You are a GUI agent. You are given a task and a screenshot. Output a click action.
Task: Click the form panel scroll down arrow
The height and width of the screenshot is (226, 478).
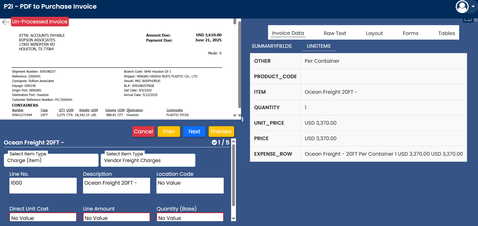click(x=233, y=219)
